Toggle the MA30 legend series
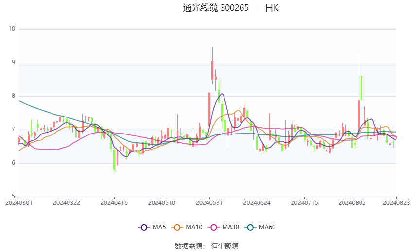This screenshot has height=251, width=413. [224, 227]
